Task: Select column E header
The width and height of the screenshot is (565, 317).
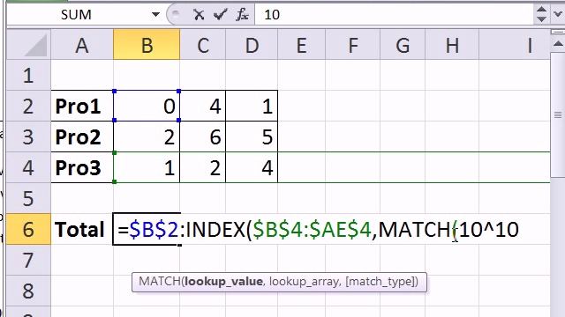Action: [x=301, y=45]
